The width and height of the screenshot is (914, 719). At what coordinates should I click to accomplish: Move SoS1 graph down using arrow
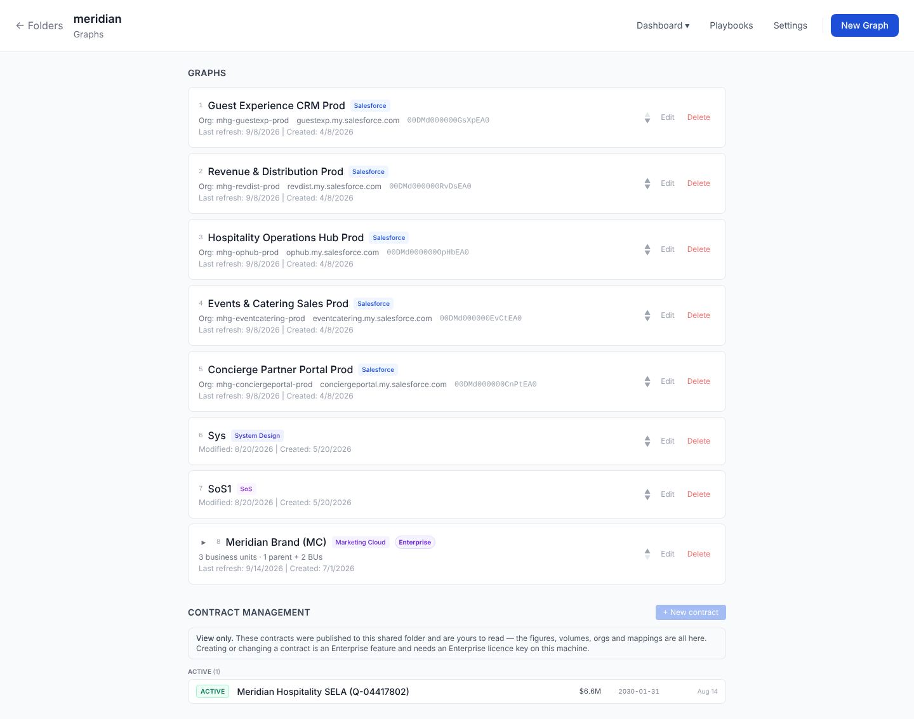(x=647, y=498)
